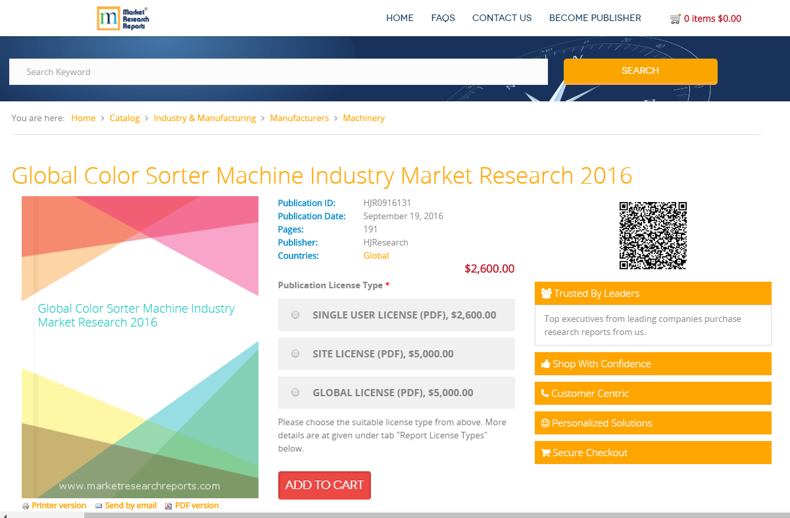Click the date September 19, 2016

click(x=403, y=216)
